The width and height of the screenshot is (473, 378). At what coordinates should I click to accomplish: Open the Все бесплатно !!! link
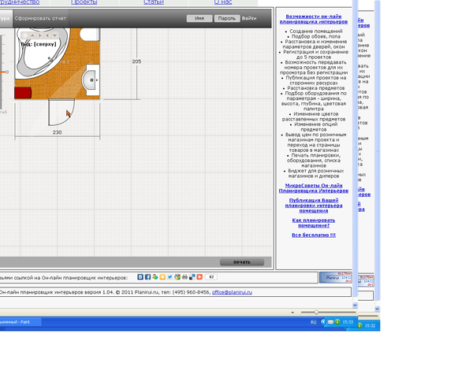coord(314,235)
